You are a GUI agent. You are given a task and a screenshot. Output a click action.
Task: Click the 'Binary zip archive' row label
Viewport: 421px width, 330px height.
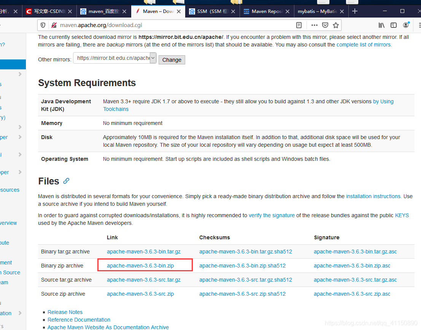(62, 266)
